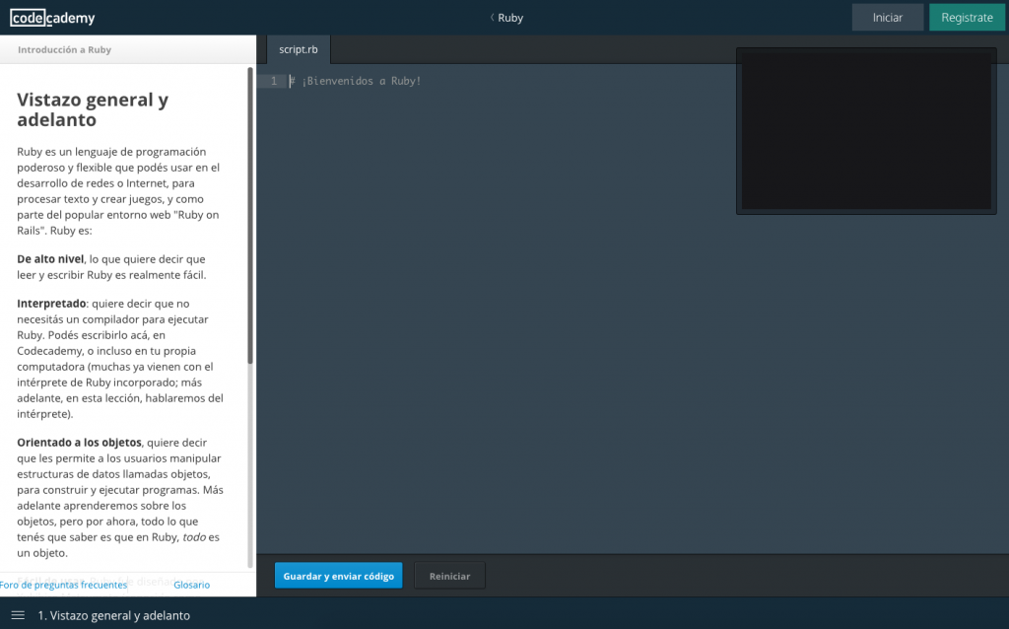The width and height of the screenshot is (1009, 629).
Task: Open the Glosario link
Action: [192, 585]
